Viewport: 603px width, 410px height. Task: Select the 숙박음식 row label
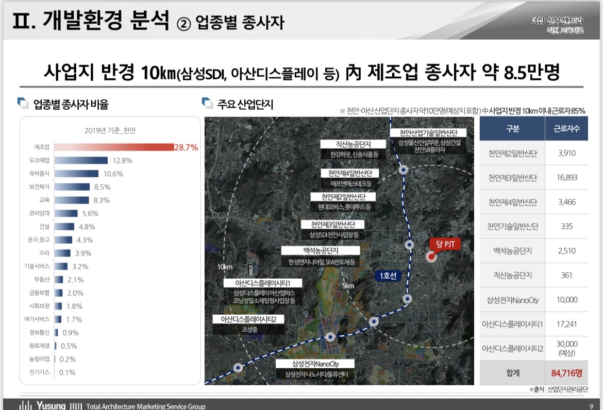[x=39, y=173]
